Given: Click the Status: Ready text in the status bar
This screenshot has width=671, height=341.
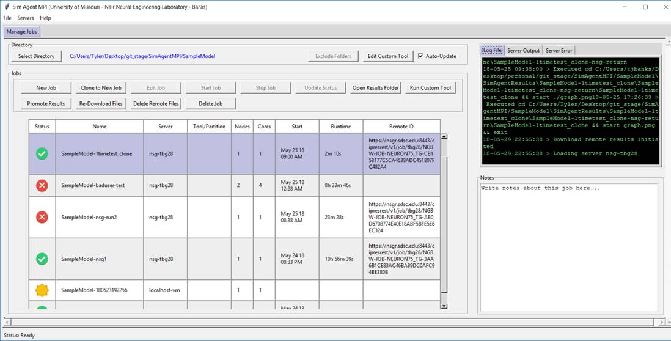Looking at the screenshot, I should (x=20, y=335).
